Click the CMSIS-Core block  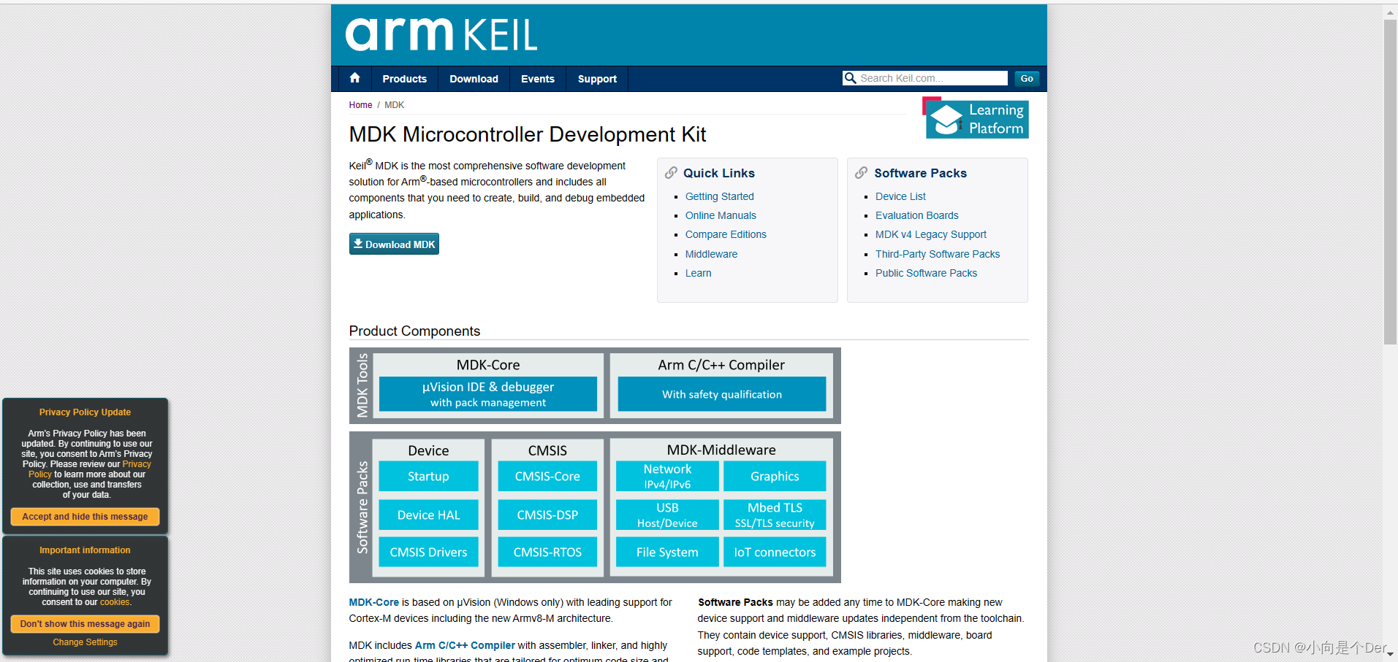pos(547,476)
